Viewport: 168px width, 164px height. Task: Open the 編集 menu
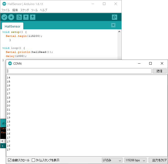(x=15, y=10)
